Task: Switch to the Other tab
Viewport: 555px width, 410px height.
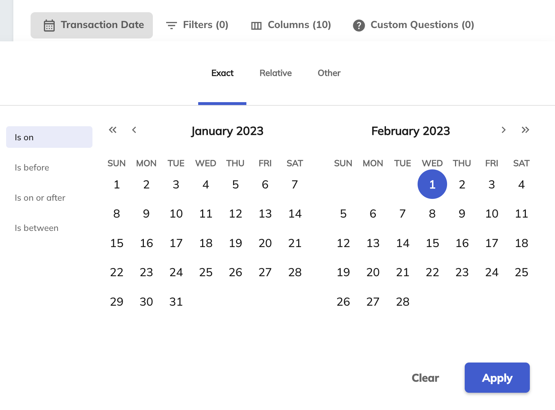Action: (329, 73)
